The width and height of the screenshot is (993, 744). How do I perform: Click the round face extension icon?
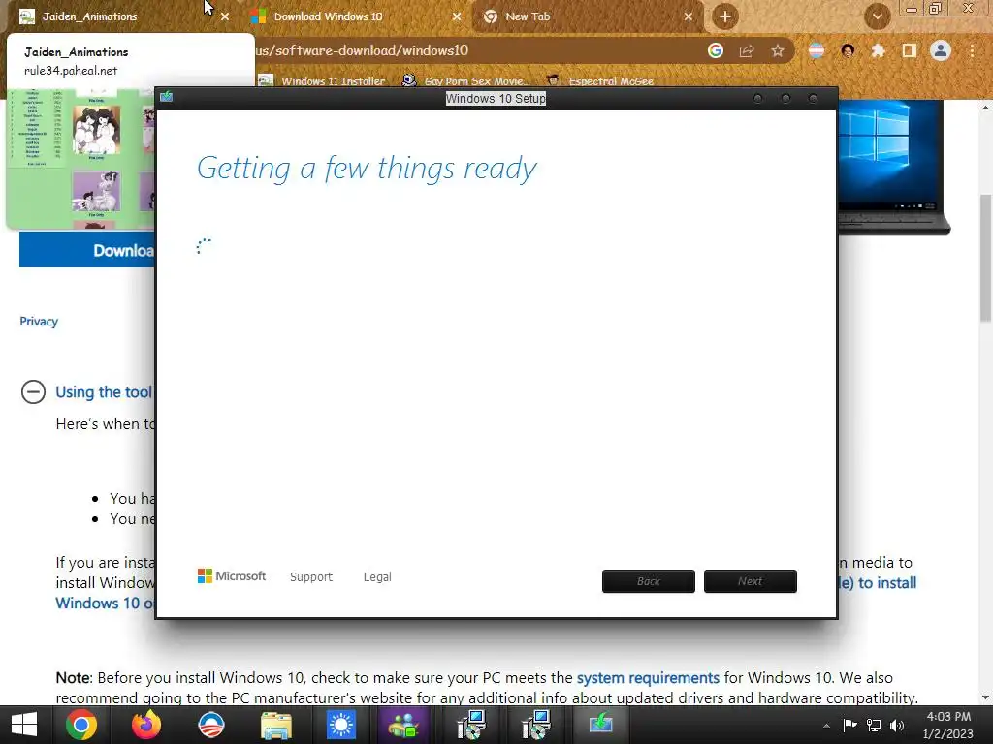click(x=848, y=50)
